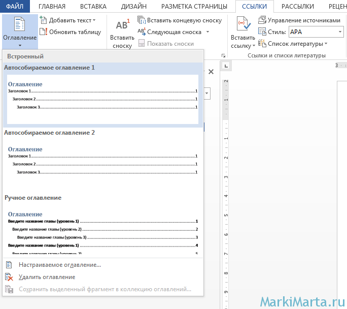Image resolution: width=347 pixels, height=309 pixels.
Task: Switch to the РАЗМЕТКА СТРАНИЦЫ tab
Action: (x=194, y=7)
